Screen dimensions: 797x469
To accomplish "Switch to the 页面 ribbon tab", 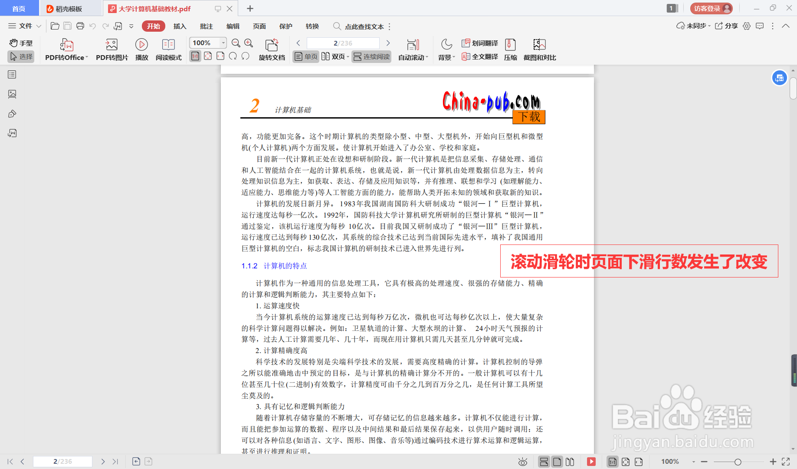I will pyautogui.click(x=259, y=26).
